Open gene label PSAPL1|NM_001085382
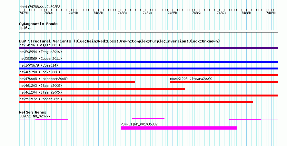Image resolution: width=287 pixels, height=146 pixels. point(139,124)
